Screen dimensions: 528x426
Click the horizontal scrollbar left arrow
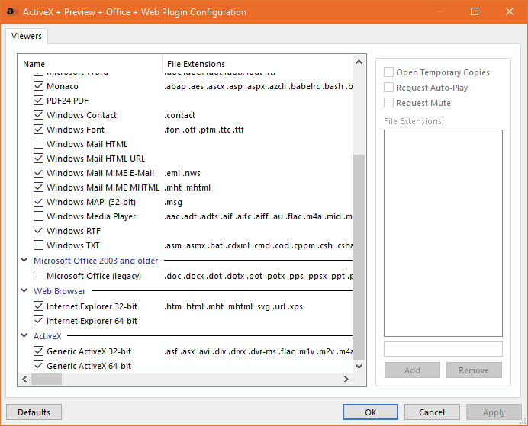[x=24, y=380]
